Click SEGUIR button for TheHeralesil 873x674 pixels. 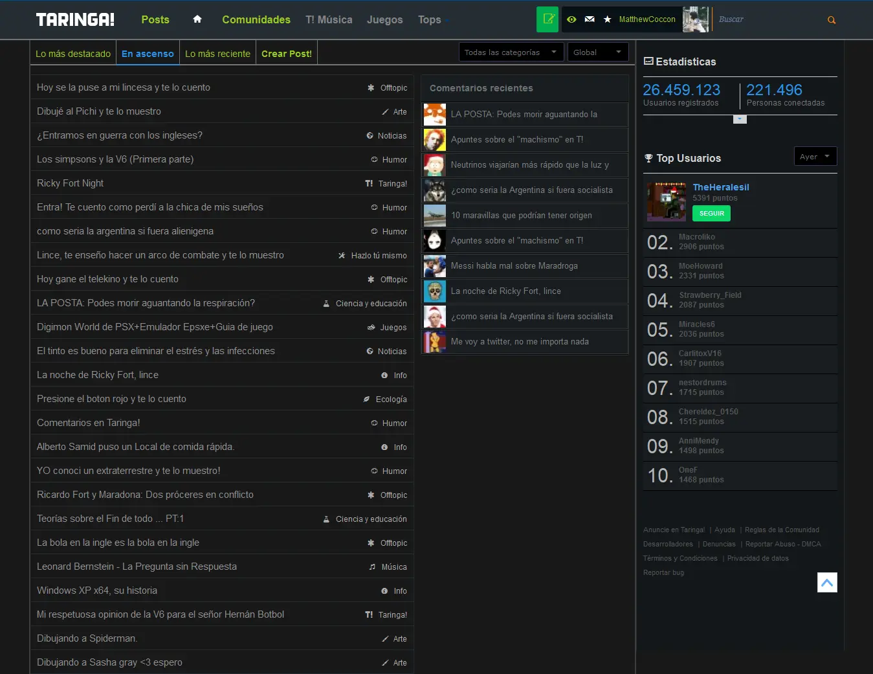click(711, 214)
